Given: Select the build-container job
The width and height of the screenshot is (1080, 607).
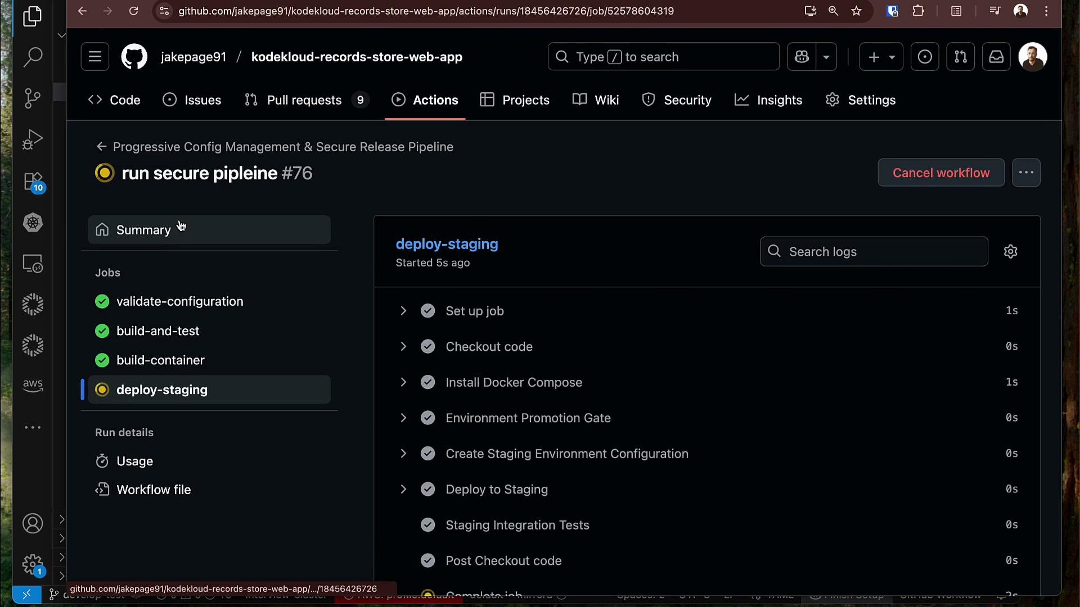Looking at the screenshot, I should [209, 360].
